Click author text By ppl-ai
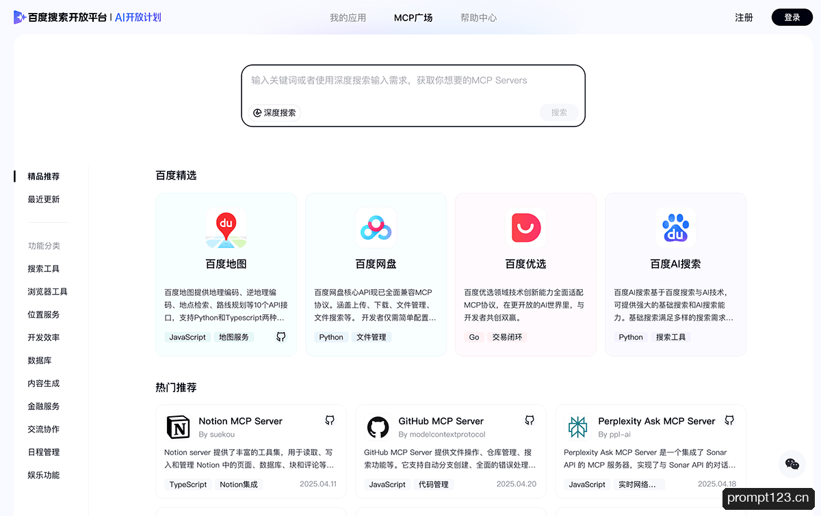This screenshot has width=821, height=516. point(614,435)
